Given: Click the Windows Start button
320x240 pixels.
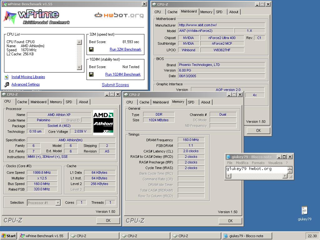Looking at the screenshot, I should pos(8,236).
